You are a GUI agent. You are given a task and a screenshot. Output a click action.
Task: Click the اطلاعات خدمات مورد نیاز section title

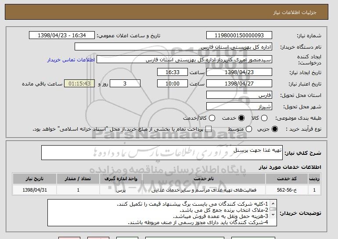(290, 167)
